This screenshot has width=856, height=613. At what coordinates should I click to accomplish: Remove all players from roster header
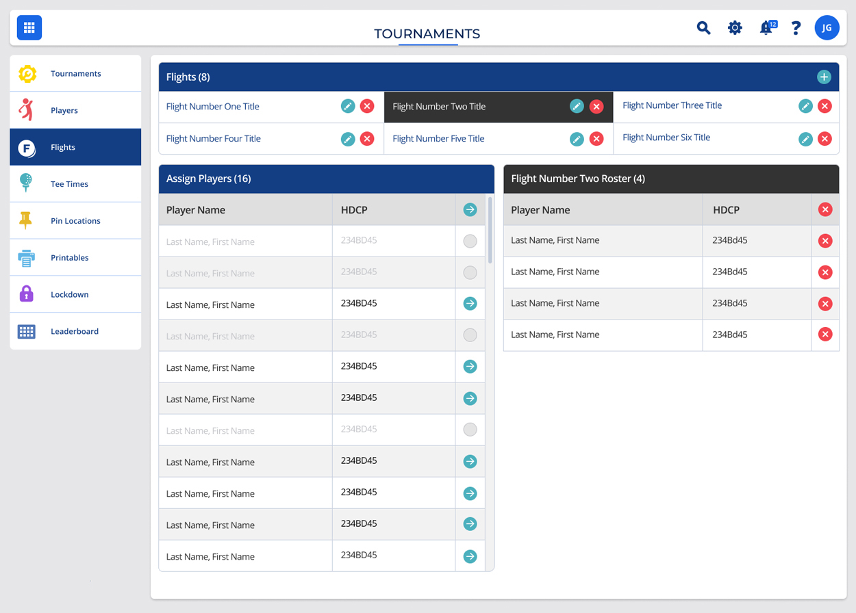825,210
